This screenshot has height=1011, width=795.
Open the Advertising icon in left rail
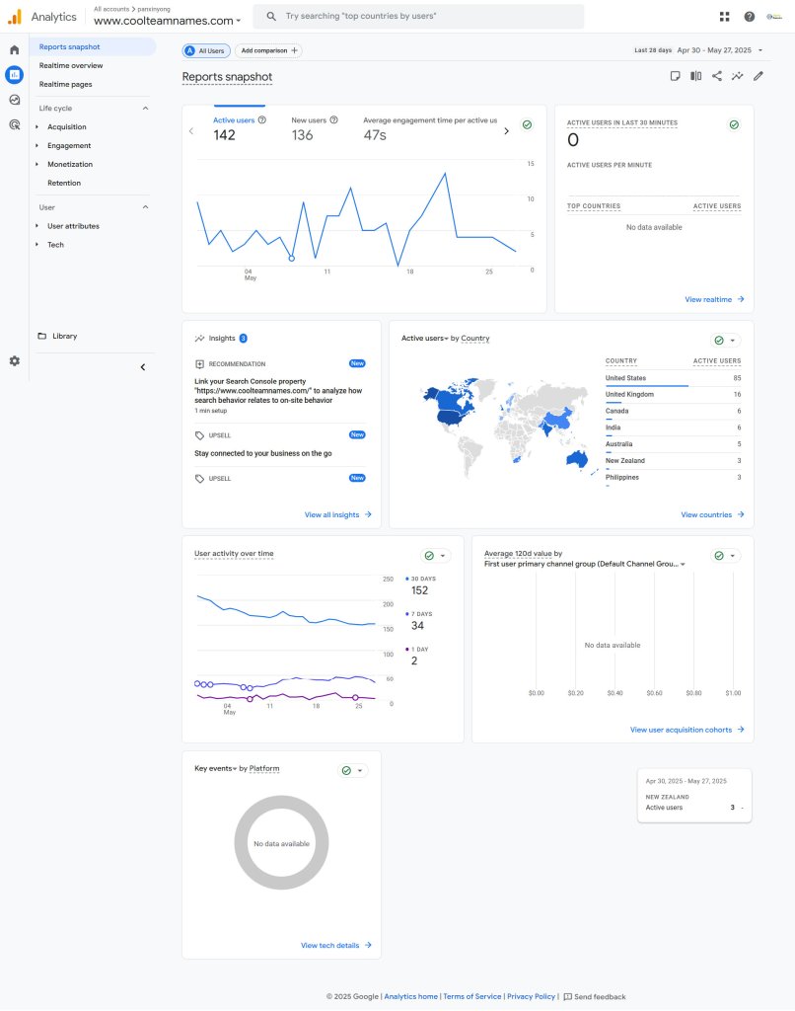pos(14,124)
